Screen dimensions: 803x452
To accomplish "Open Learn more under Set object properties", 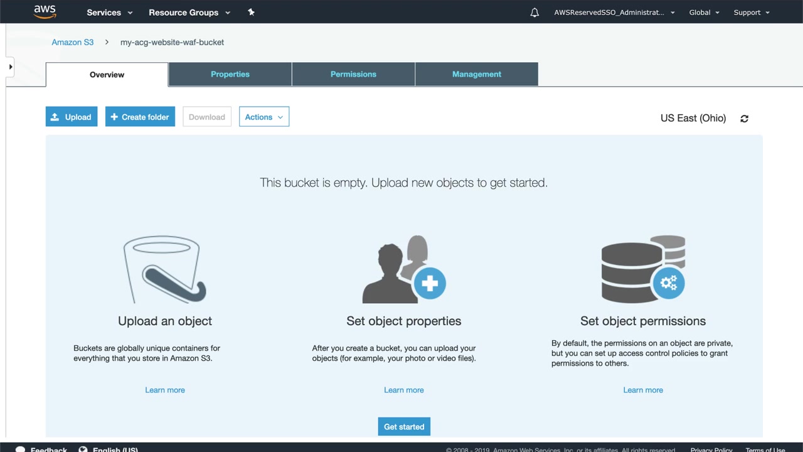I will pos(404,390).
